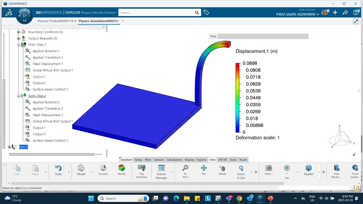Open the Feature Manager
363x204 pixels.
161,172
